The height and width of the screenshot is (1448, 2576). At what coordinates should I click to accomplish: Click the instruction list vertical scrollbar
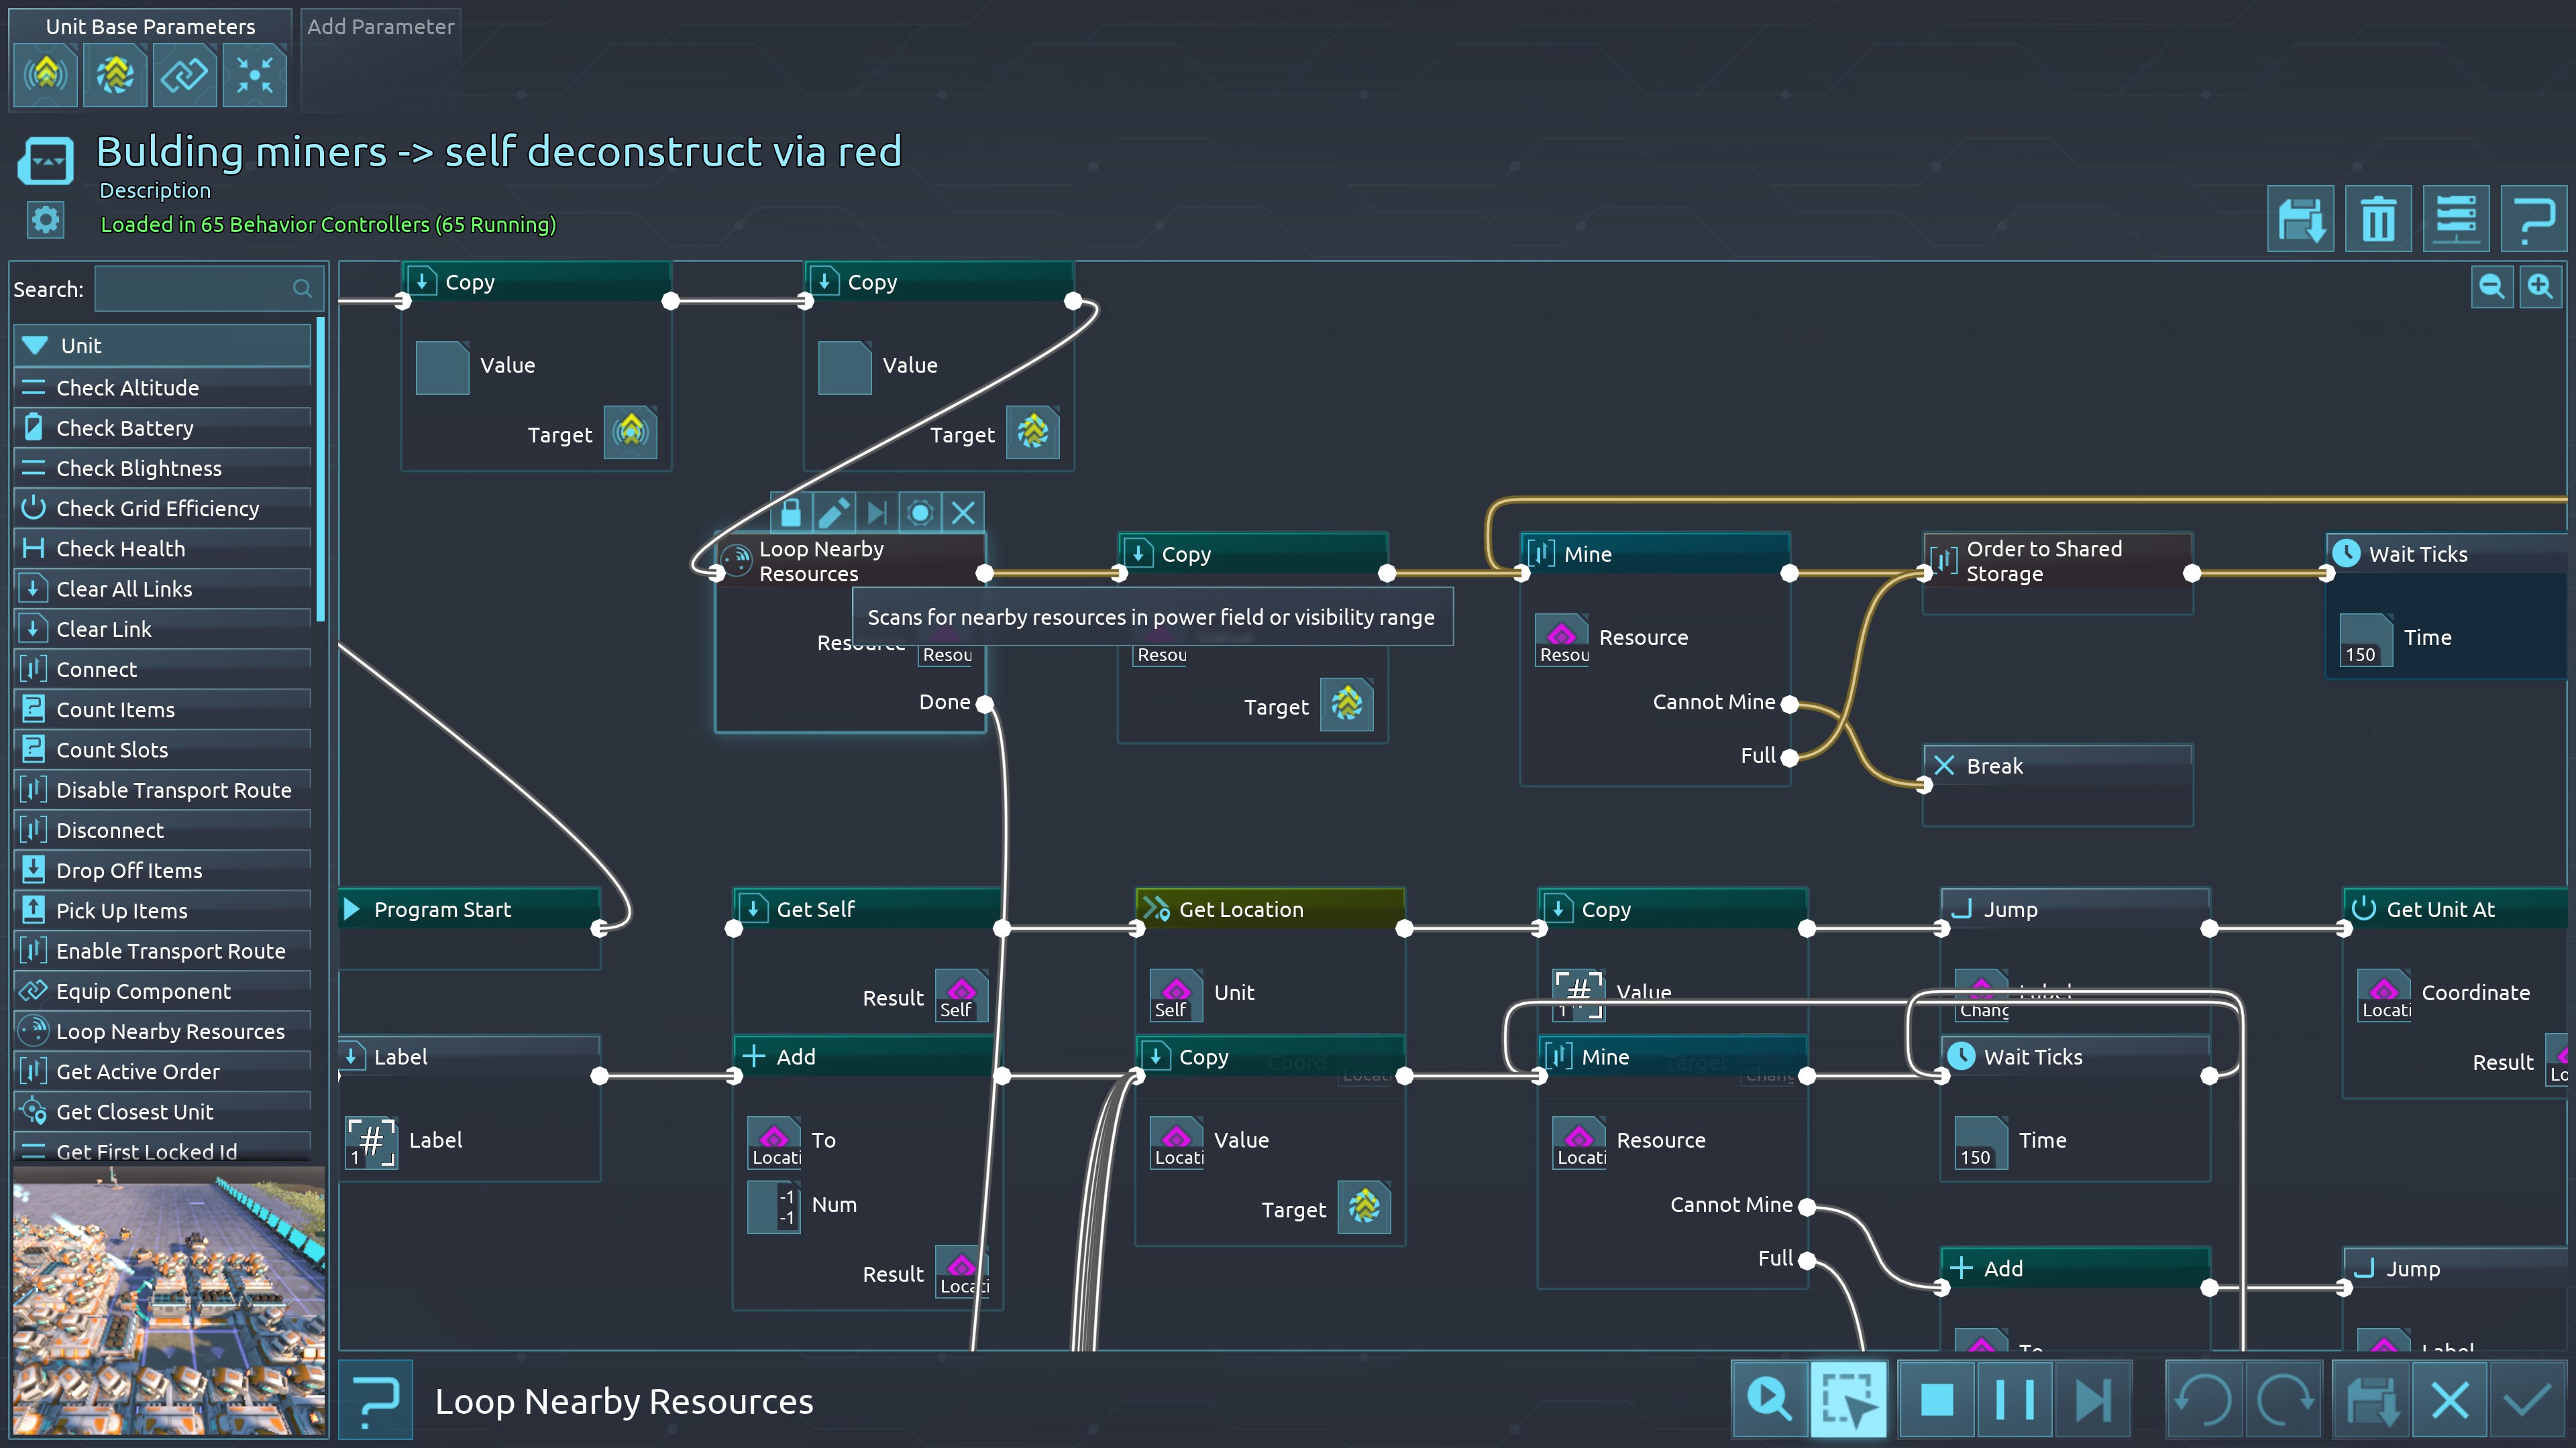pos(320,470)
